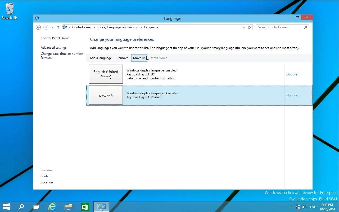Open Fonts link under See also
Image resolution: width=339 pixels, height=212 pixels.
point(44,176)
